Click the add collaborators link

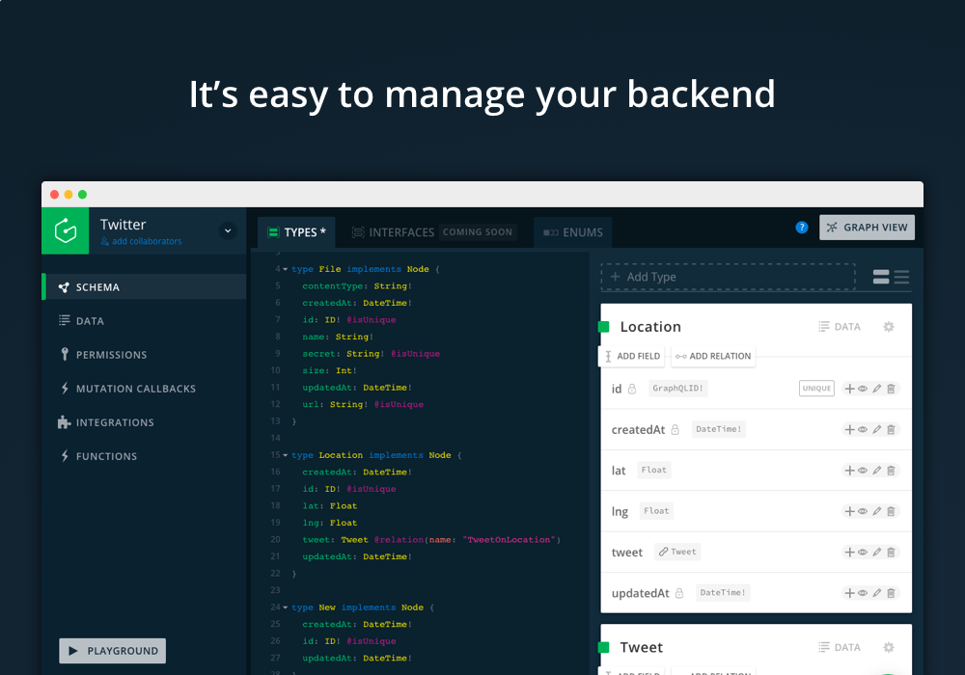pyautogui.click(x=141, y=241)
